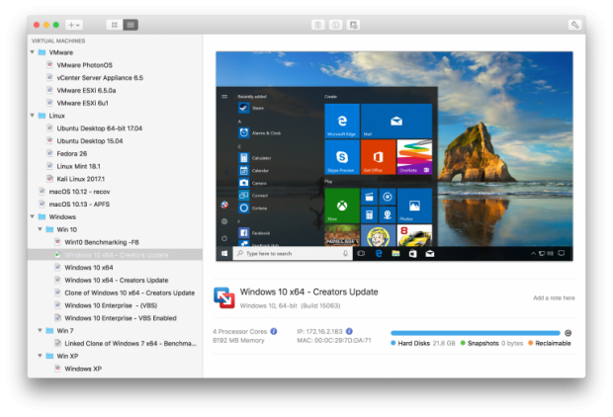Switch to grid thumbnail view
This screenshot has height=417, width=613.
tap(114, 25)
